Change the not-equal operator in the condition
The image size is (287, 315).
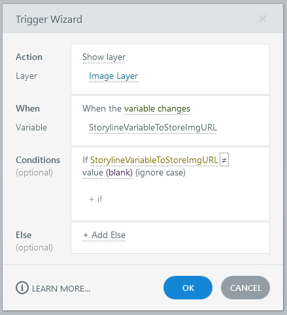224,160
